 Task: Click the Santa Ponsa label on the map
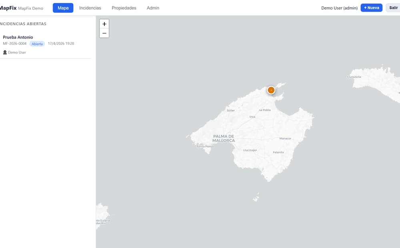point(205,146)
